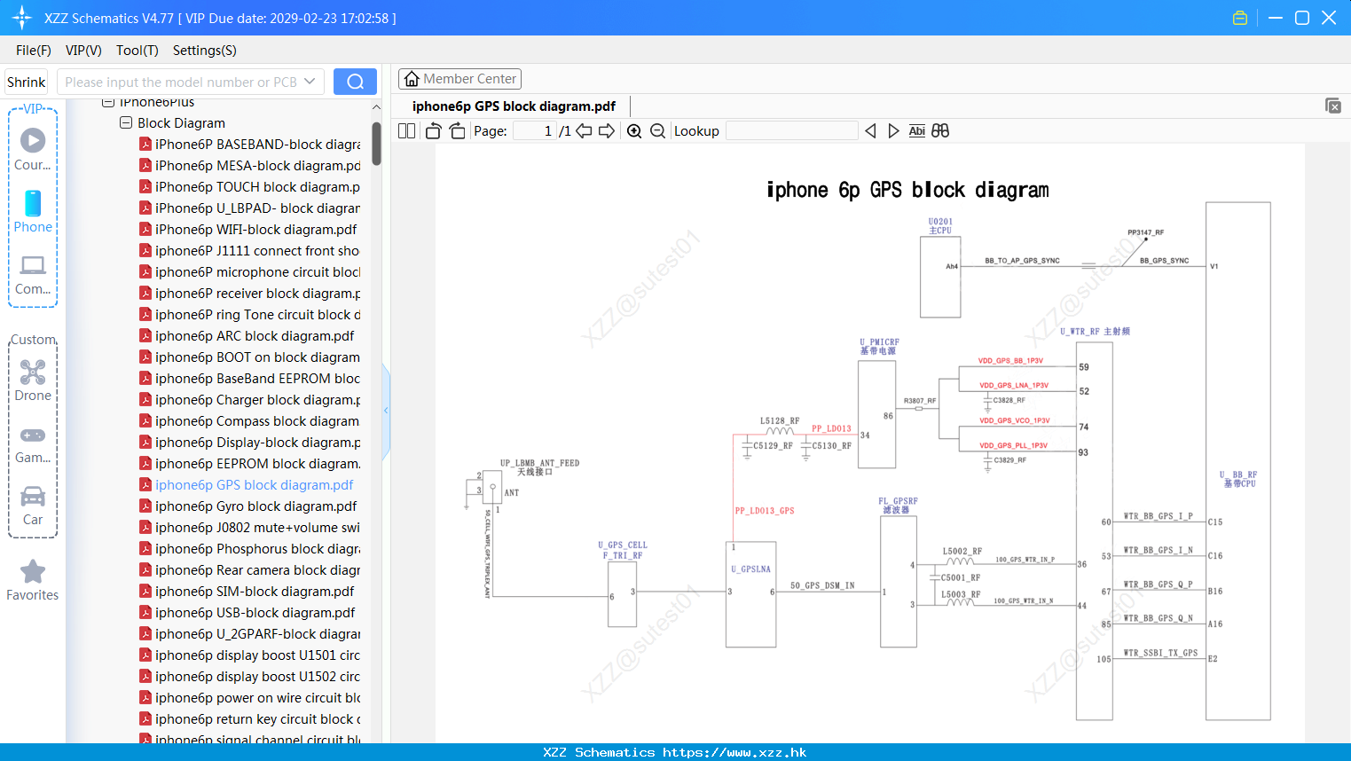The height and width of the screenshot is (761, 1351).
Task: Open iphone6P receiver block diagram file
Action: click(x=249, y=294)
